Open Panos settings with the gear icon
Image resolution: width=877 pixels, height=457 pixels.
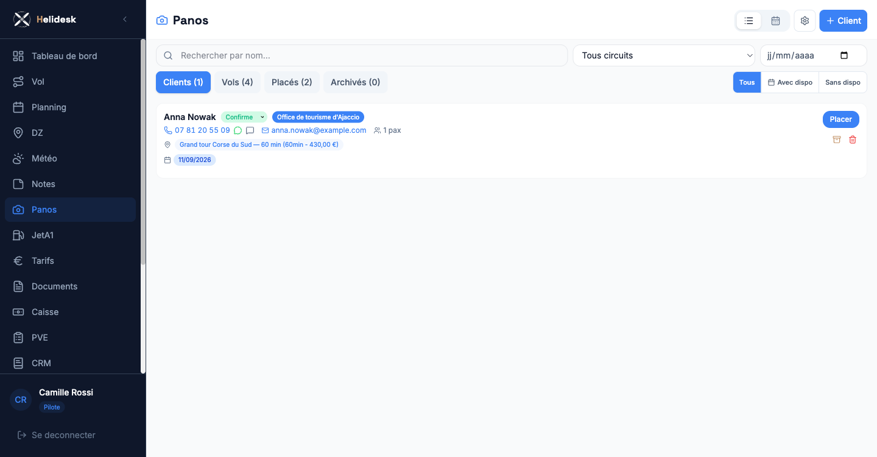click(x=805, y=21)
